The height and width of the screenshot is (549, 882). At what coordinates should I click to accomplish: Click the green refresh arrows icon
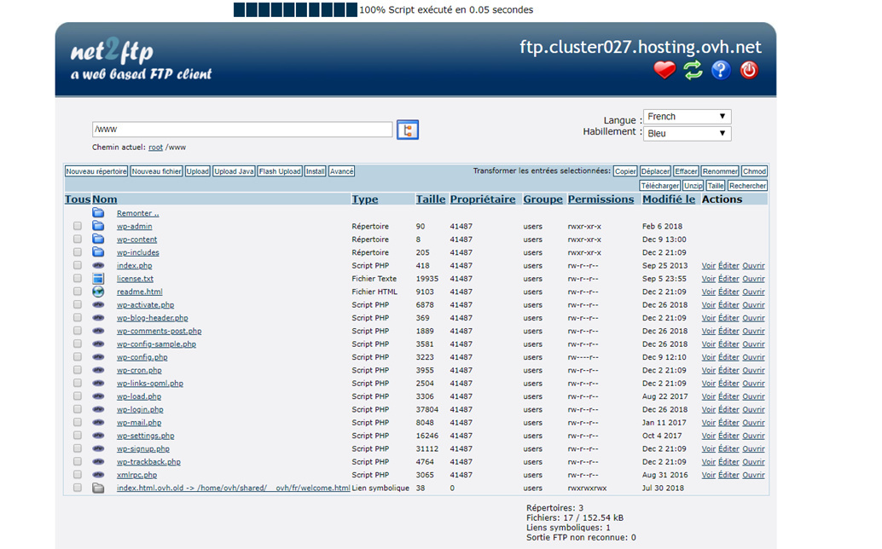point(693,70)
